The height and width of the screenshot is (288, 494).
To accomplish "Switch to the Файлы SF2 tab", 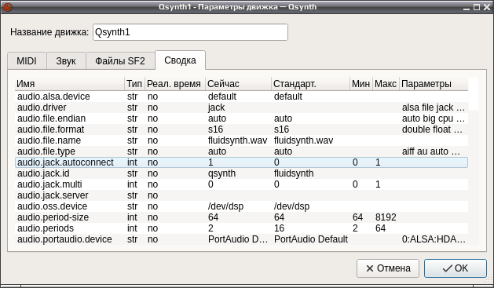I will click(x=120, y=60).
